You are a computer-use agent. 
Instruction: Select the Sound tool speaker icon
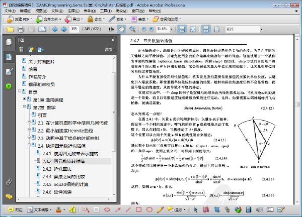(x=259, y=209)
